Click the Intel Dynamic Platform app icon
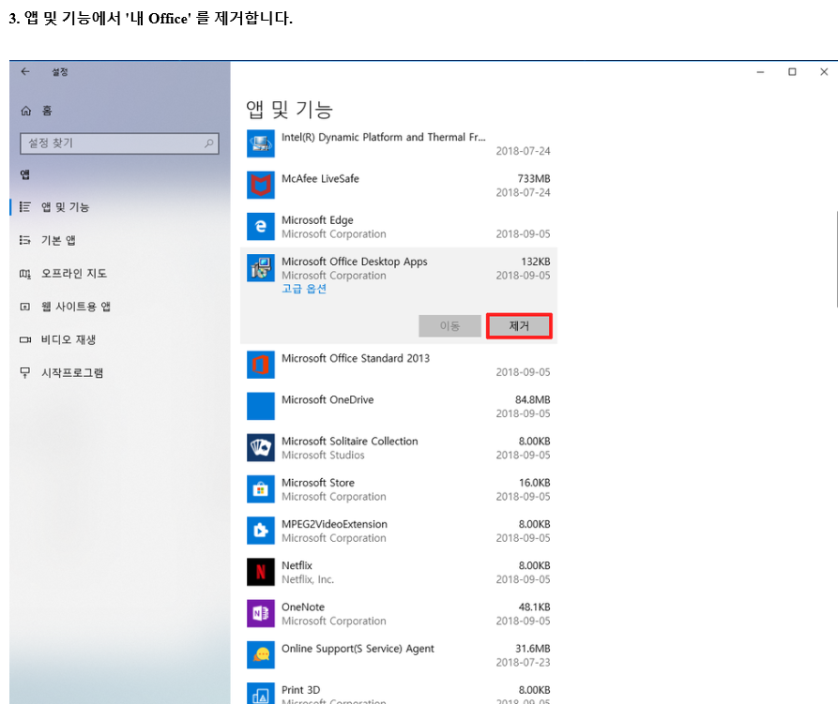This screenshot has width=838, height=719. pyautogui.click(x=261, y=143)
